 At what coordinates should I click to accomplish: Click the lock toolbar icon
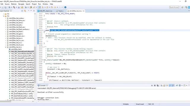pyautogui.click(x=22, y=7)
